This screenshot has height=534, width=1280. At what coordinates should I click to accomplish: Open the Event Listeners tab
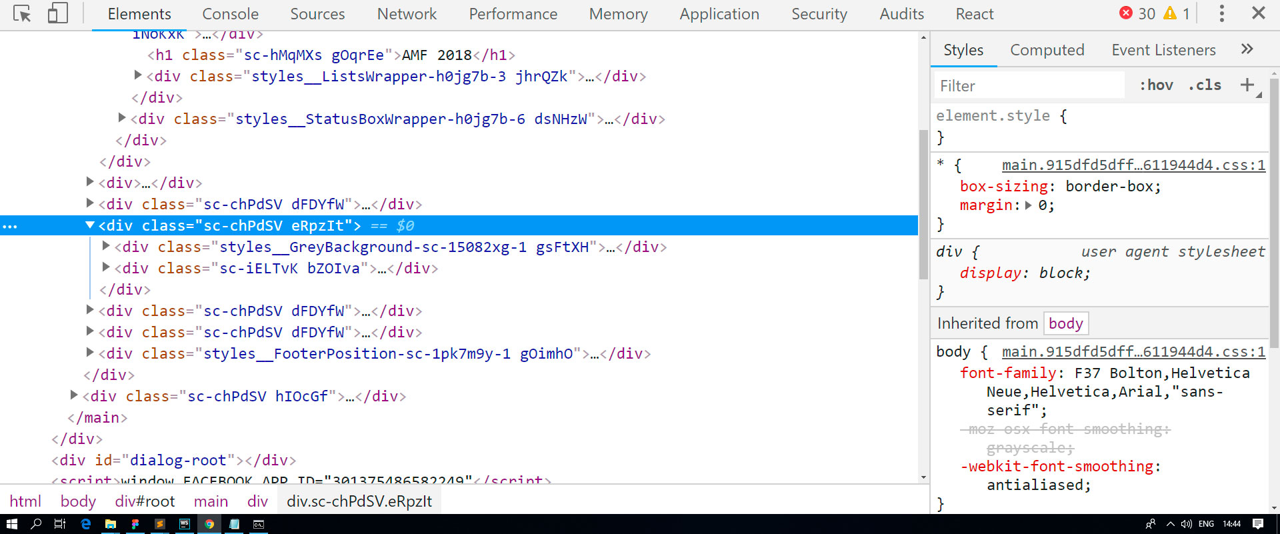[1164, 50]
